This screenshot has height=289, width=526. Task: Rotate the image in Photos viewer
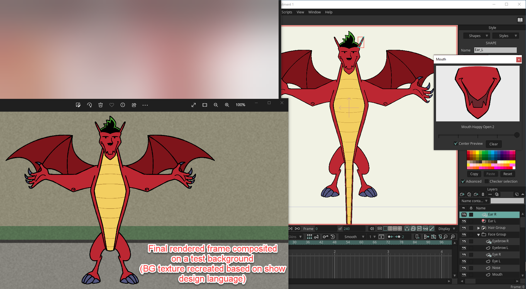coord(89,105)
